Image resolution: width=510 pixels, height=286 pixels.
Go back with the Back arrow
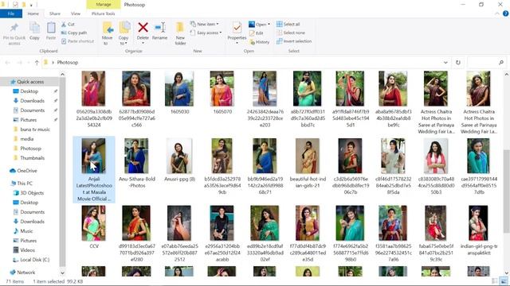tap(8, 63)
